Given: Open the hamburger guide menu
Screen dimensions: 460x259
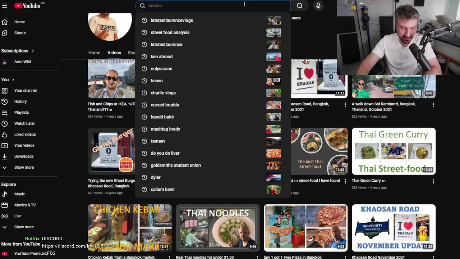Looking at the screenshot, I should coord(5,6).
